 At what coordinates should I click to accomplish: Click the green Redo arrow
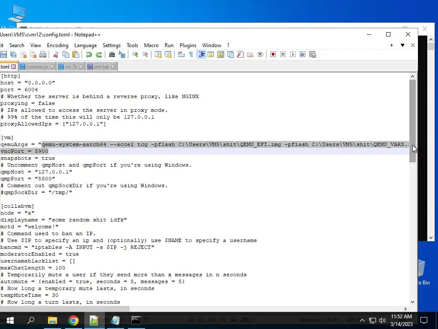click(99, 54)
